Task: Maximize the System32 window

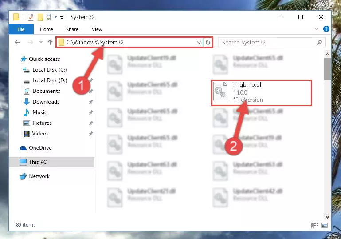Action: [x=301, y=17]
